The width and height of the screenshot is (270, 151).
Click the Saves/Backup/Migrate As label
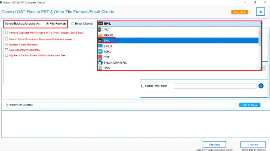(23, 23)
